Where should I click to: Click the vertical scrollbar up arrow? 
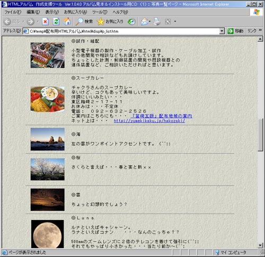(x=260, y=39)
